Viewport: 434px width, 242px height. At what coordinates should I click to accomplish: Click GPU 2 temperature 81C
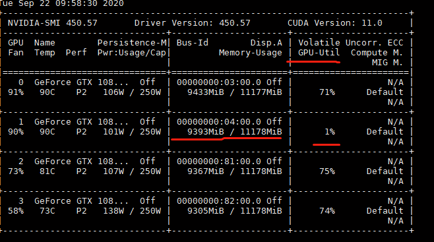47,171
